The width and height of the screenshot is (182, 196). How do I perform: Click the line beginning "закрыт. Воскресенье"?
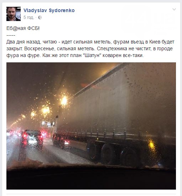[89, 48]
